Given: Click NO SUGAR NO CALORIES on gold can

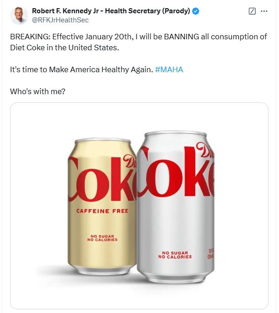Looking at the screenshot, I should click(x=102, y=238).
